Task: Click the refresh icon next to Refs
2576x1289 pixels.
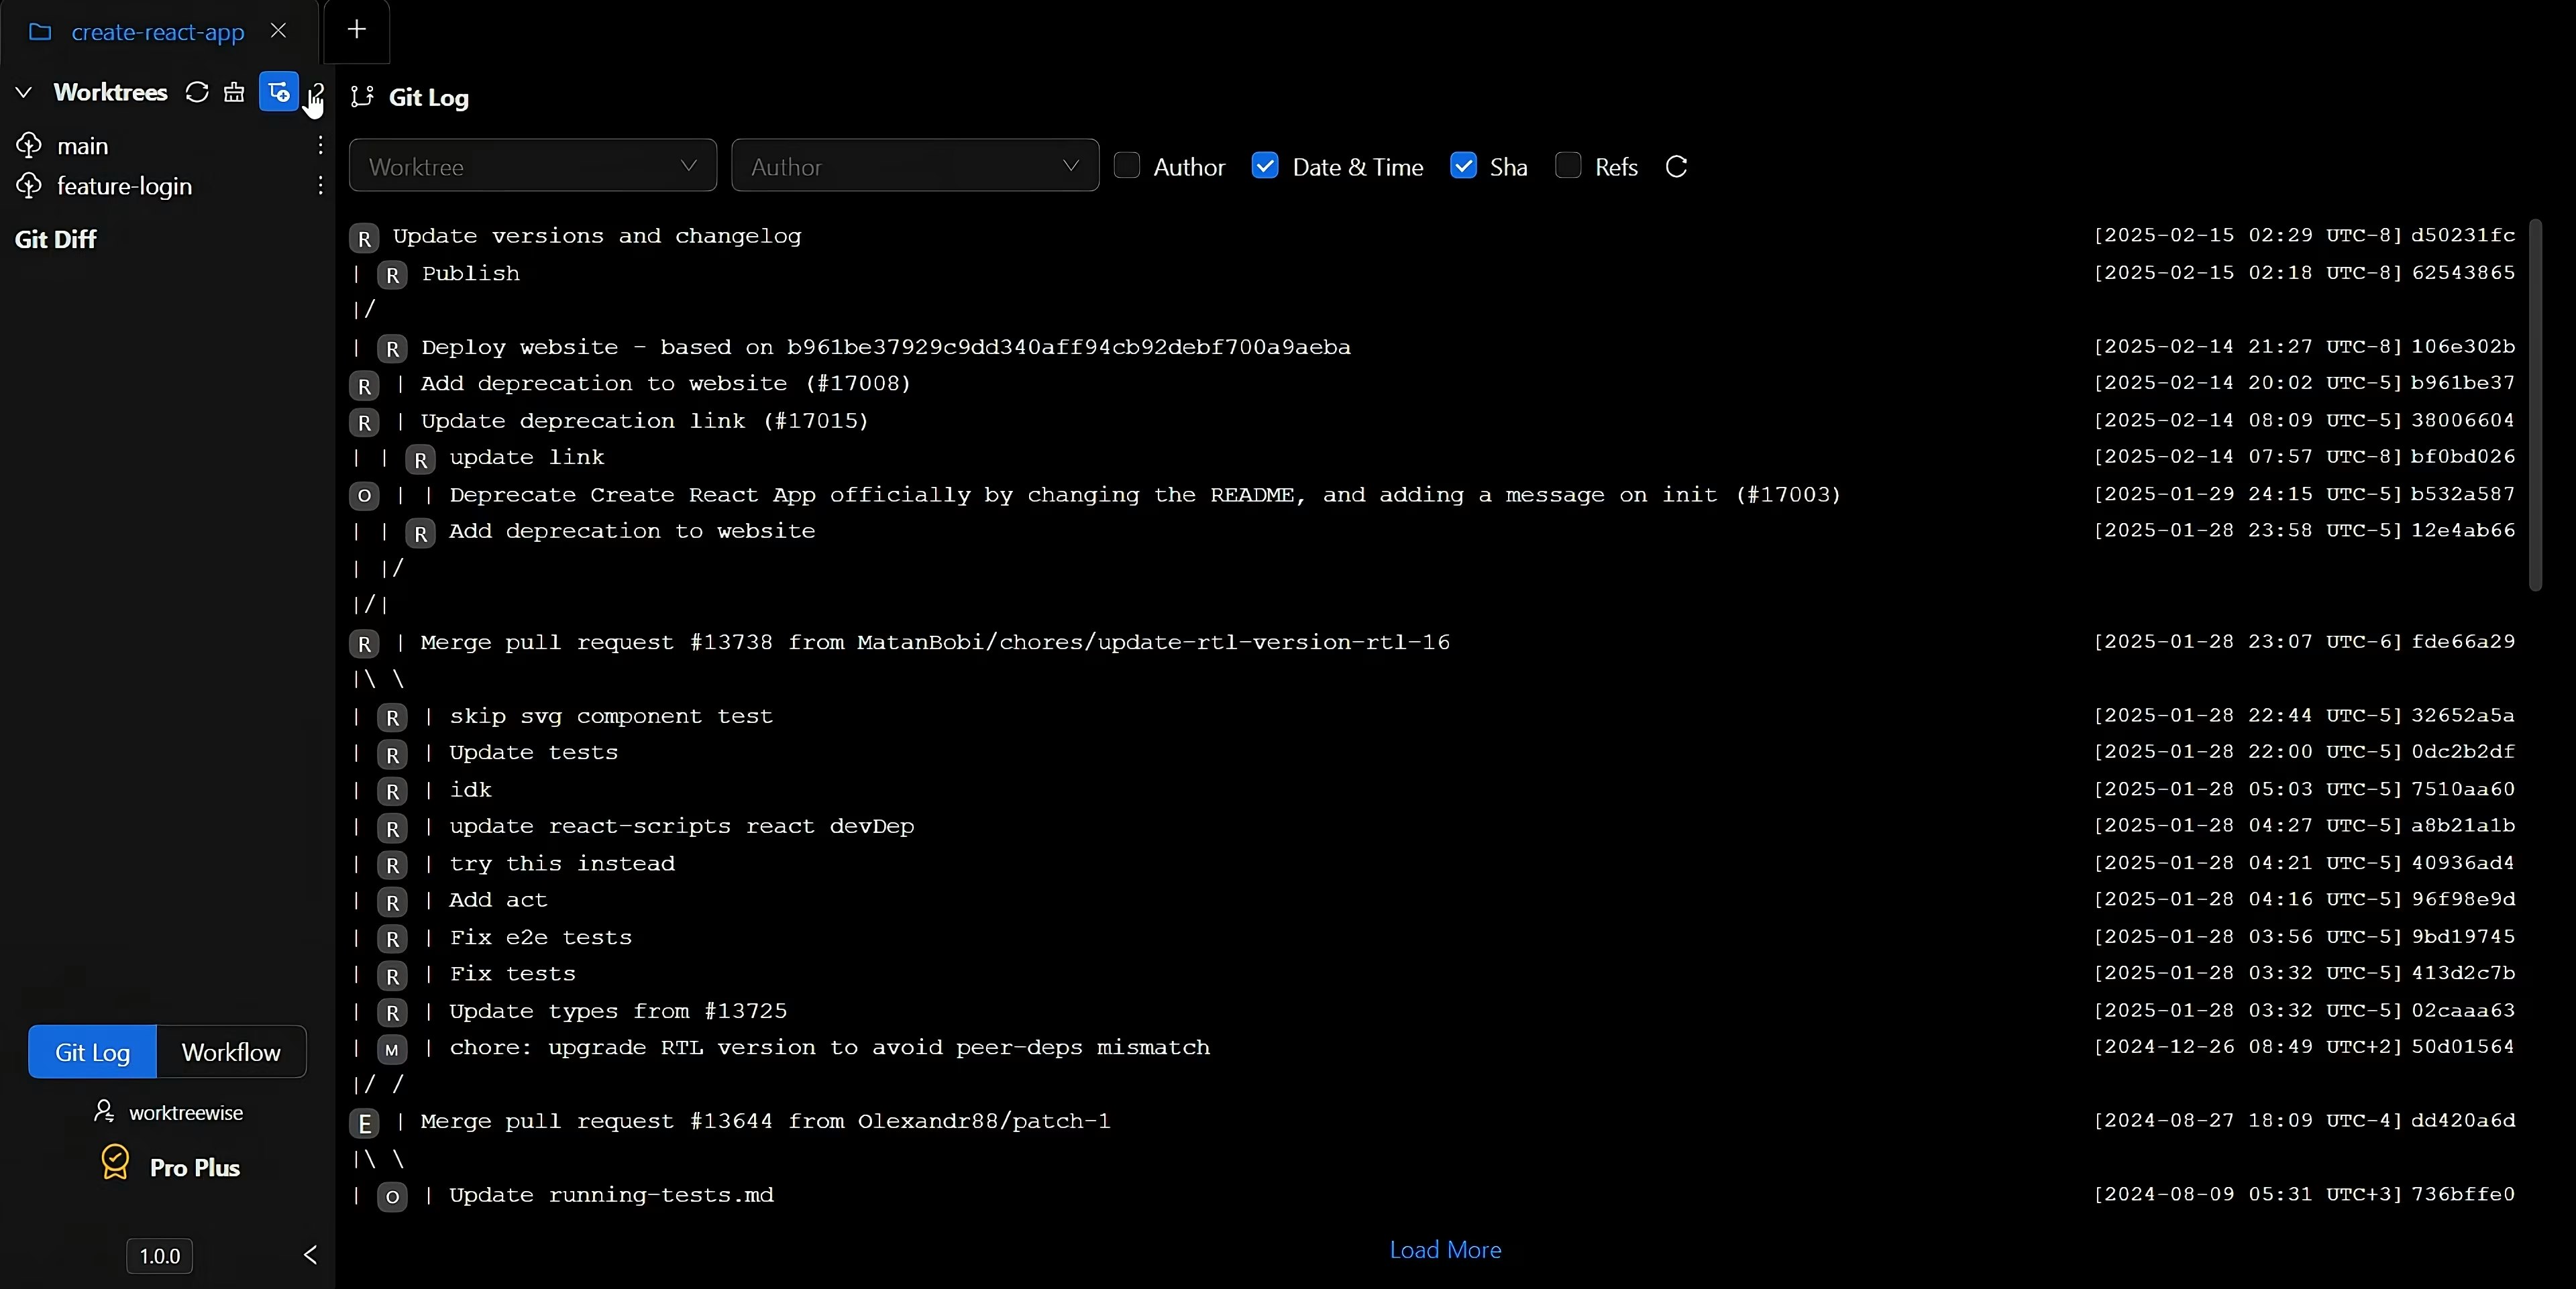Action: tap(1677, 167)
